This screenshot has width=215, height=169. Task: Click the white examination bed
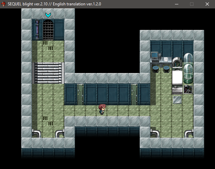click(177, 76)
